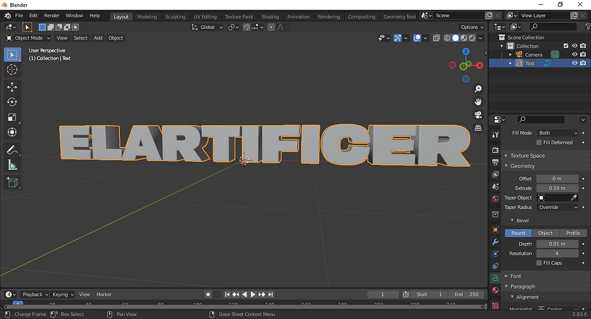591x319 pixels.
Task: Toggle X-ray view mode
Action: coord(436,38)
